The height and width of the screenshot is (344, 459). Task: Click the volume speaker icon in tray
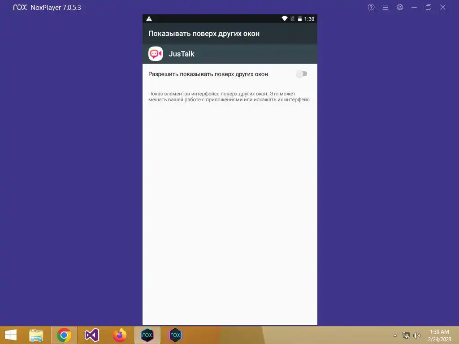[x=417, y=335]
